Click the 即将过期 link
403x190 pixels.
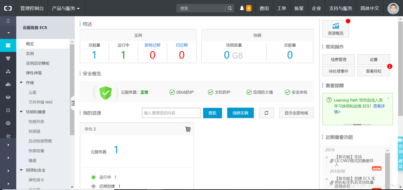pyautogui.click(x=153, y=45)
